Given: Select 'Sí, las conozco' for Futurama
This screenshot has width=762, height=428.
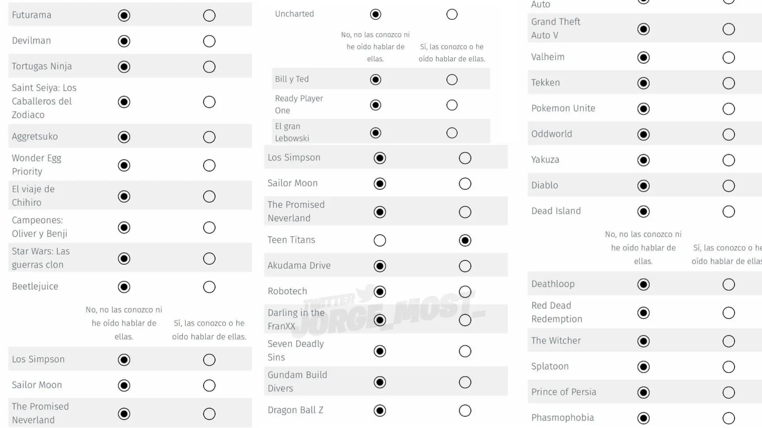Looking at the screenshot, I should coord(209,15).
